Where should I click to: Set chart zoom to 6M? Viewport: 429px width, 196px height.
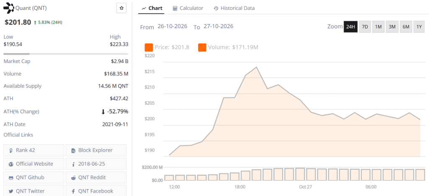click(x=406, y=27)
